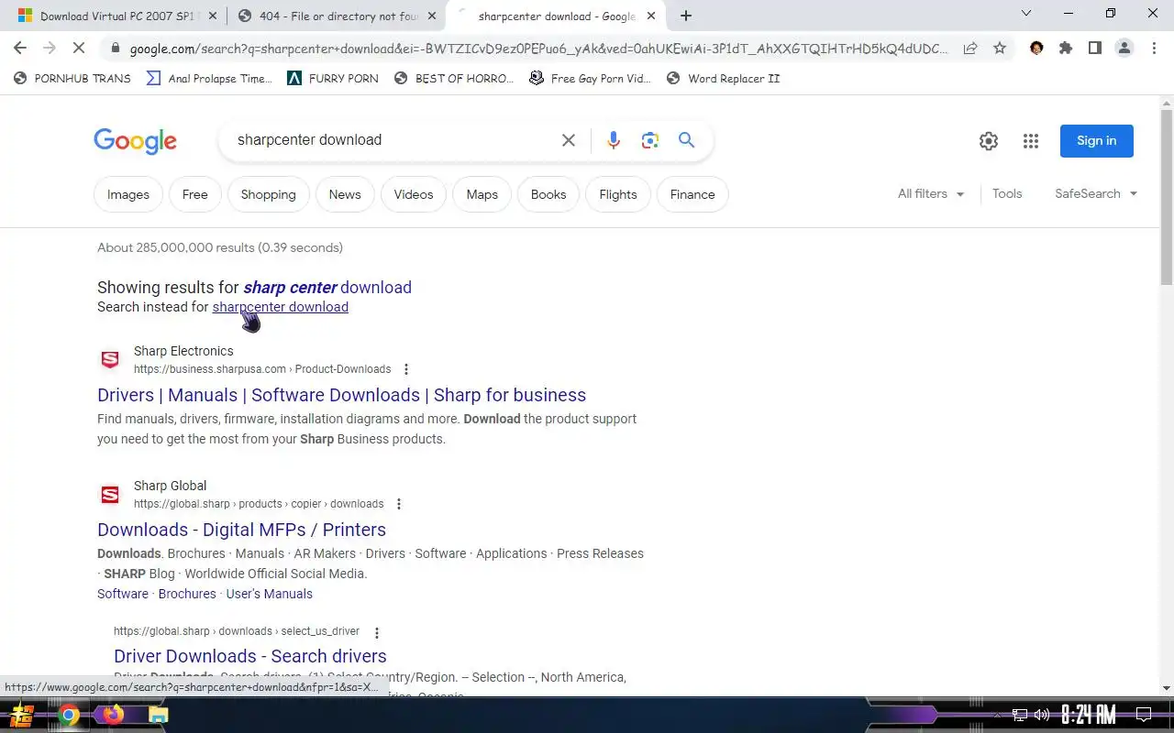1174x733 pixels.
Task: Click the extension icon beside the bookmark star
Action: click(x=1036, y=49)
